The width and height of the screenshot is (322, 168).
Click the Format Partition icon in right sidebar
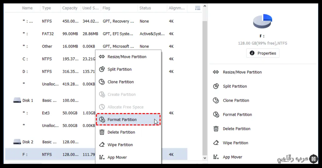point(216,114)
